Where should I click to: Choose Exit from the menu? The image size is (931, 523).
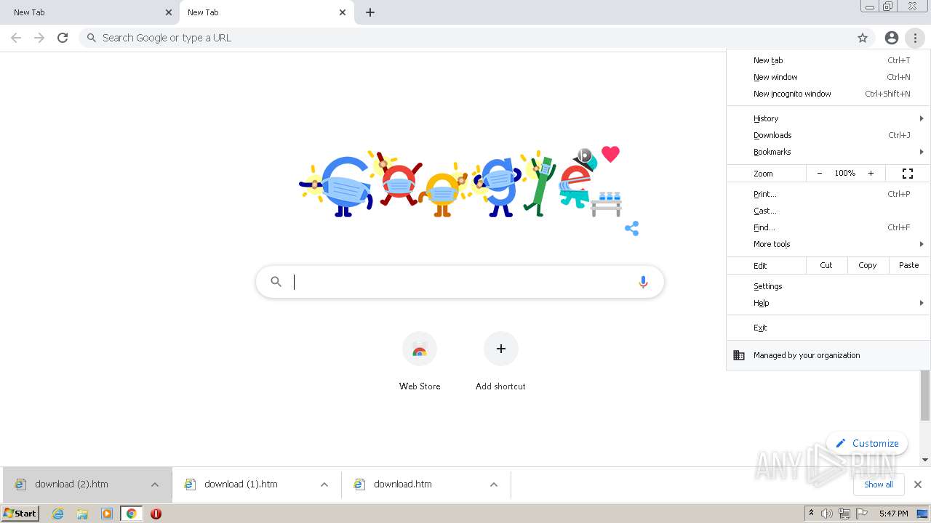[x=828, y=328]
